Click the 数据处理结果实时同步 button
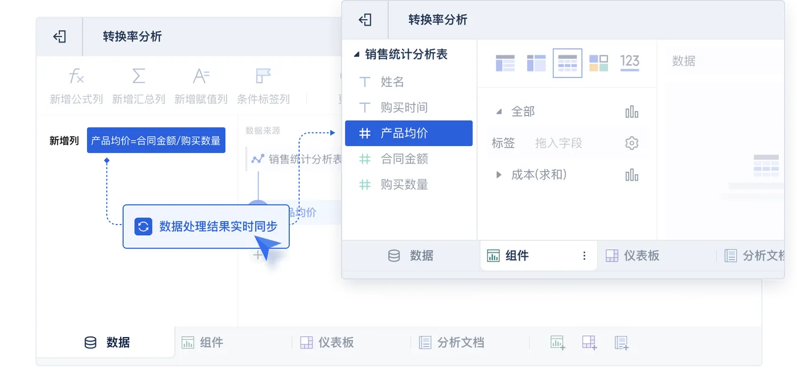Screen dimensions: 797x383 pos(206,227)
